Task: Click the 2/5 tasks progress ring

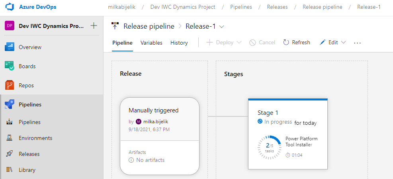Action: click(270, 148)
